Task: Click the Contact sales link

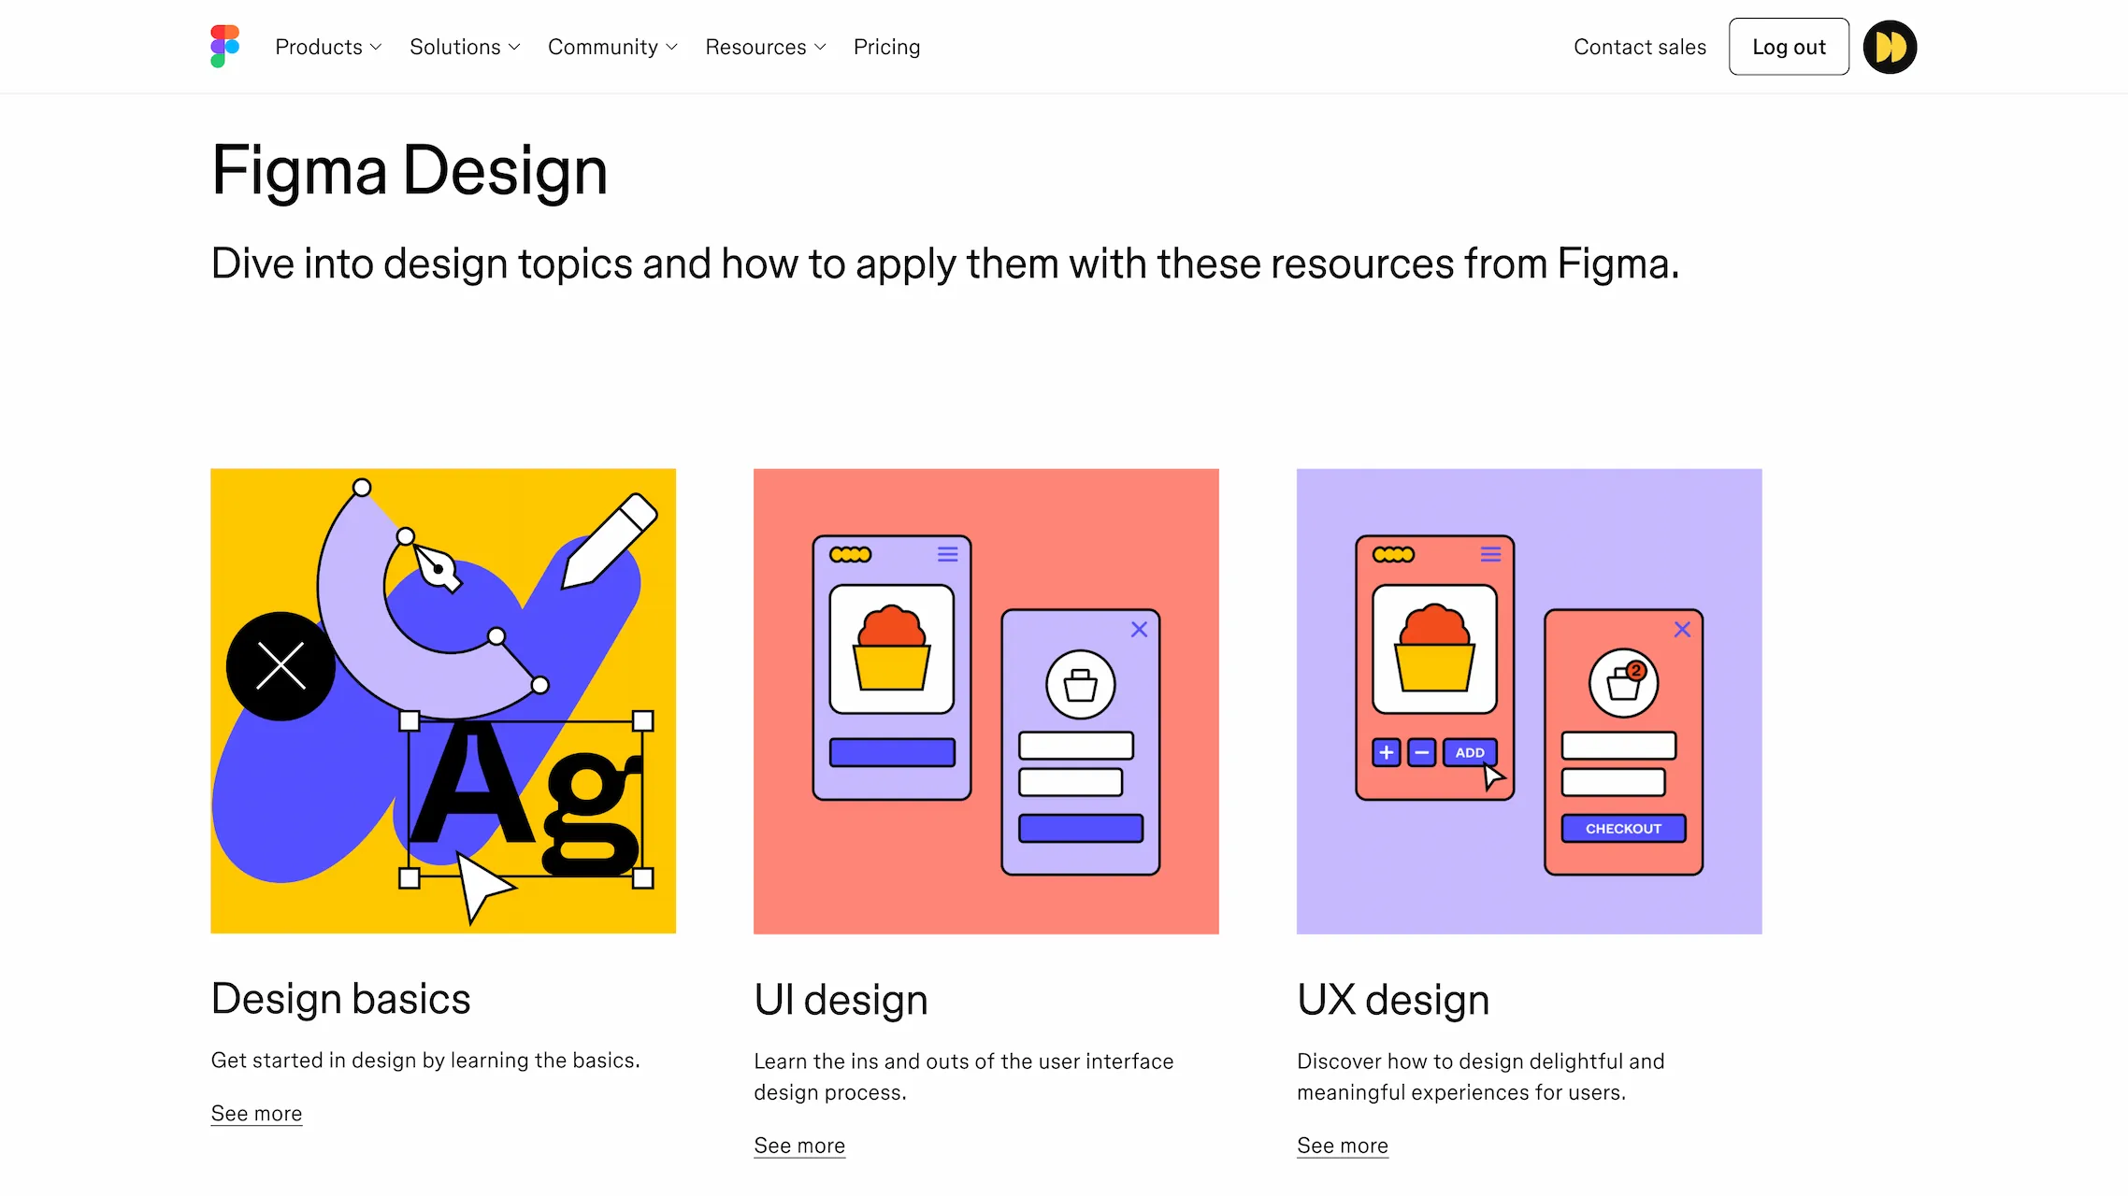Action: [x=1640, y=47]
